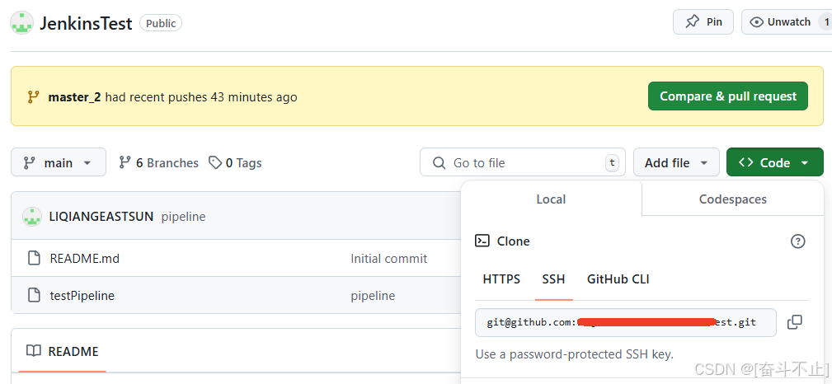Open the README.md file

pos(85,258)
